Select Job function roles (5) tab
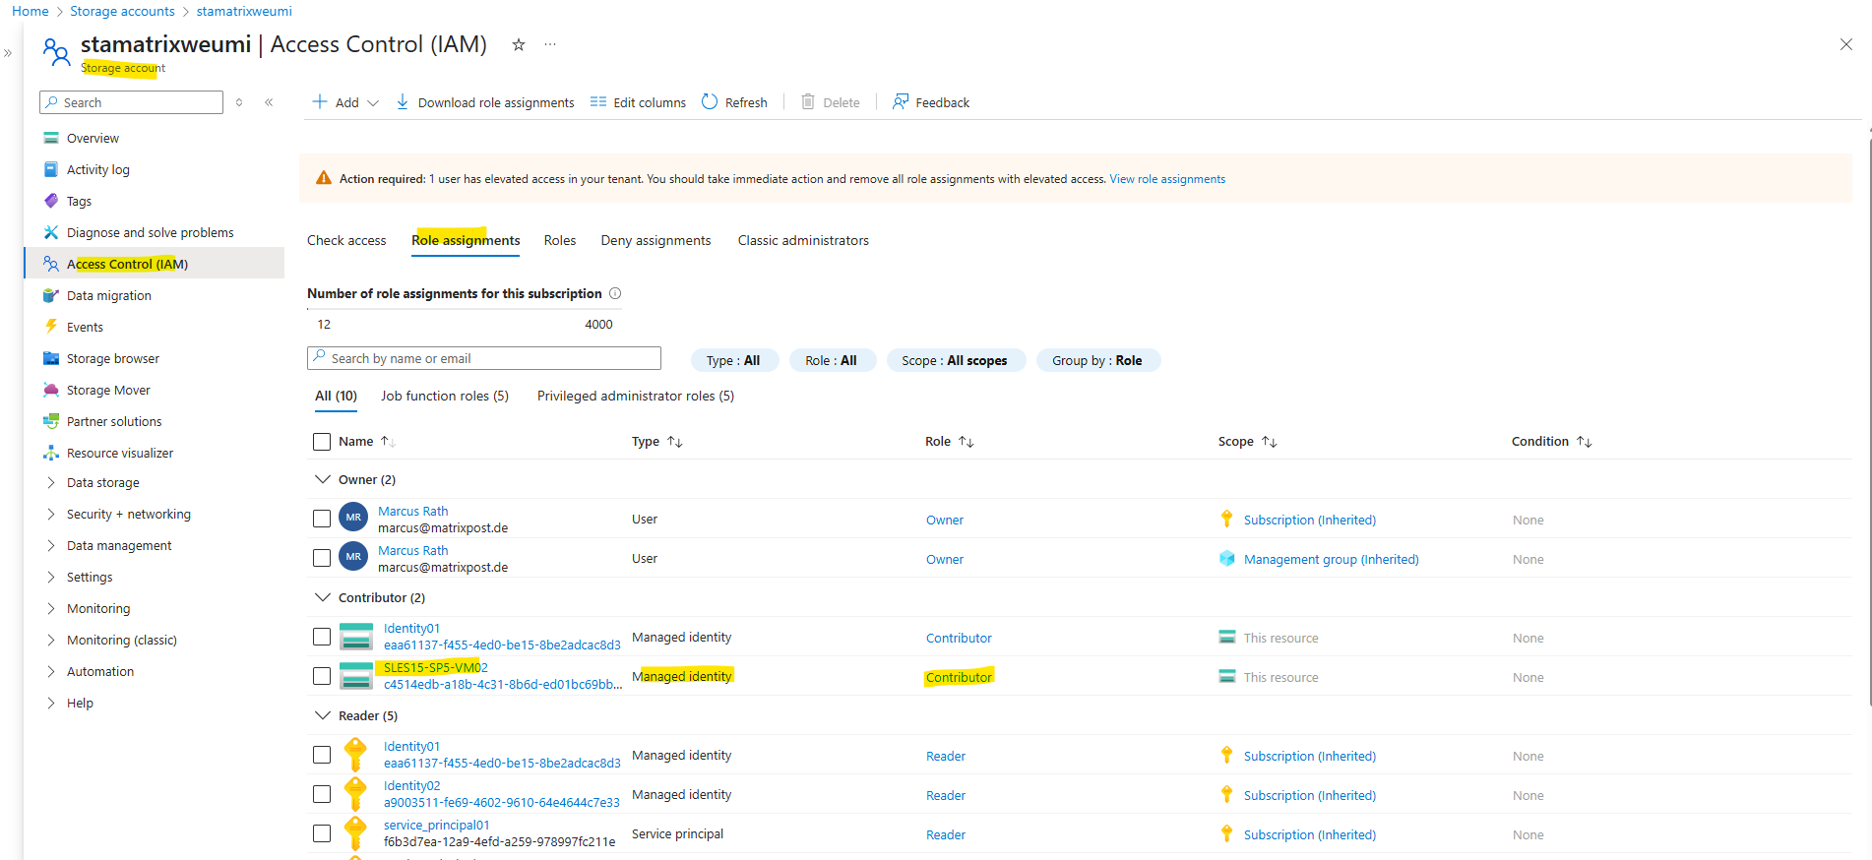Viewport: 1872px width, 860px height. pos(445,396)
